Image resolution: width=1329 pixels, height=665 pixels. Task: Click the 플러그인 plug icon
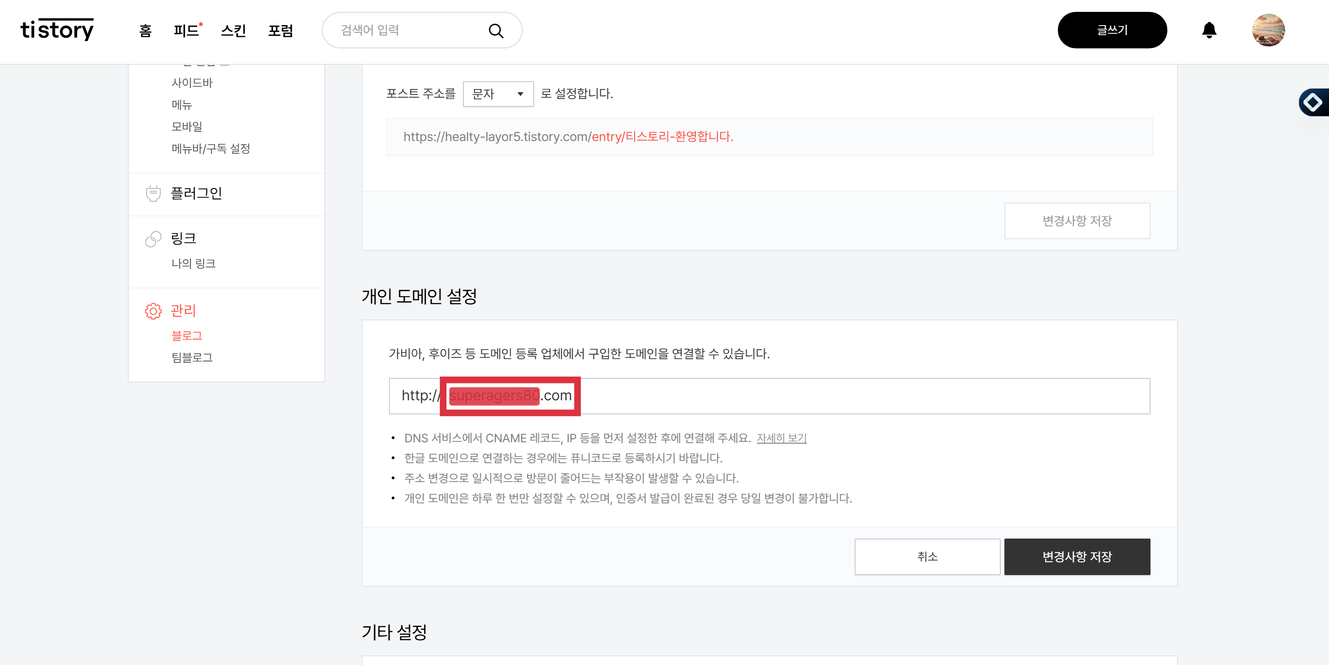tap(153, 194)
